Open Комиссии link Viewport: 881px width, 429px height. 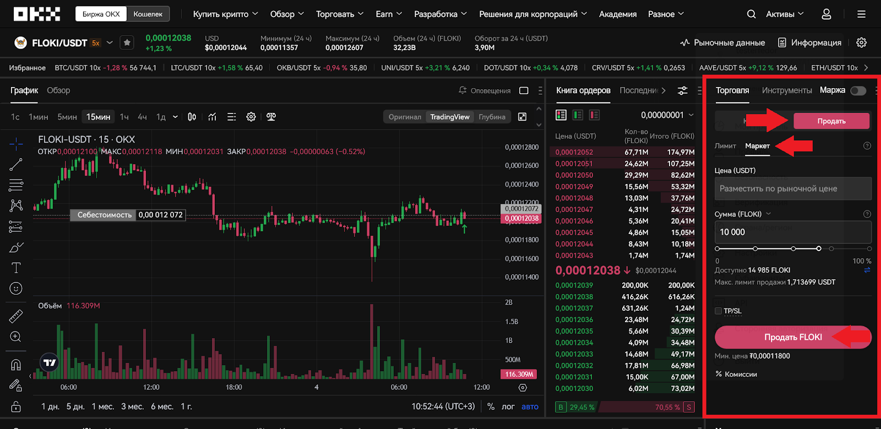point(736,374)
